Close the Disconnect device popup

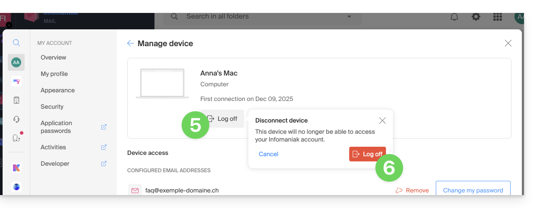(x=382, y=120)
